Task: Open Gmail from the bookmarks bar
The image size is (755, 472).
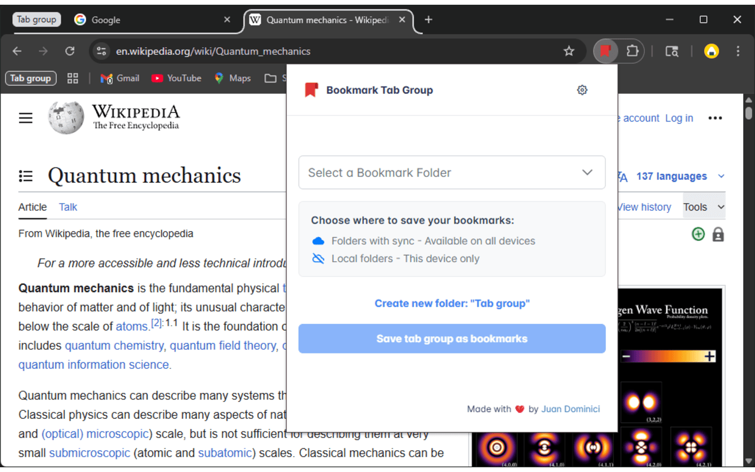Action: [x=120, y=78]
